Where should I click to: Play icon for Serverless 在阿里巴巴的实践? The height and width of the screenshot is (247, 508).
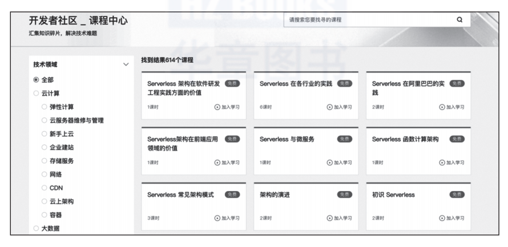[442, 107]
